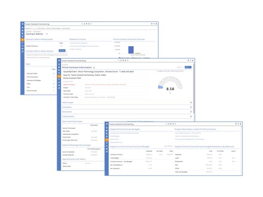
Task: Click Notice To Proceed row
Action: (x=80, y=128)
